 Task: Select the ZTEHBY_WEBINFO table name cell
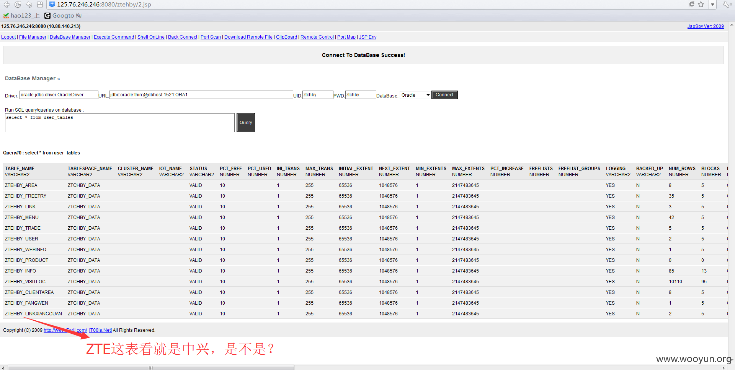coord(26,250)
